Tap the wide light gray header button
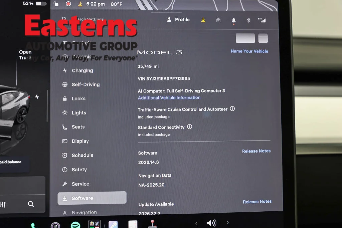The image size is (342, 228). pos(245,38)
